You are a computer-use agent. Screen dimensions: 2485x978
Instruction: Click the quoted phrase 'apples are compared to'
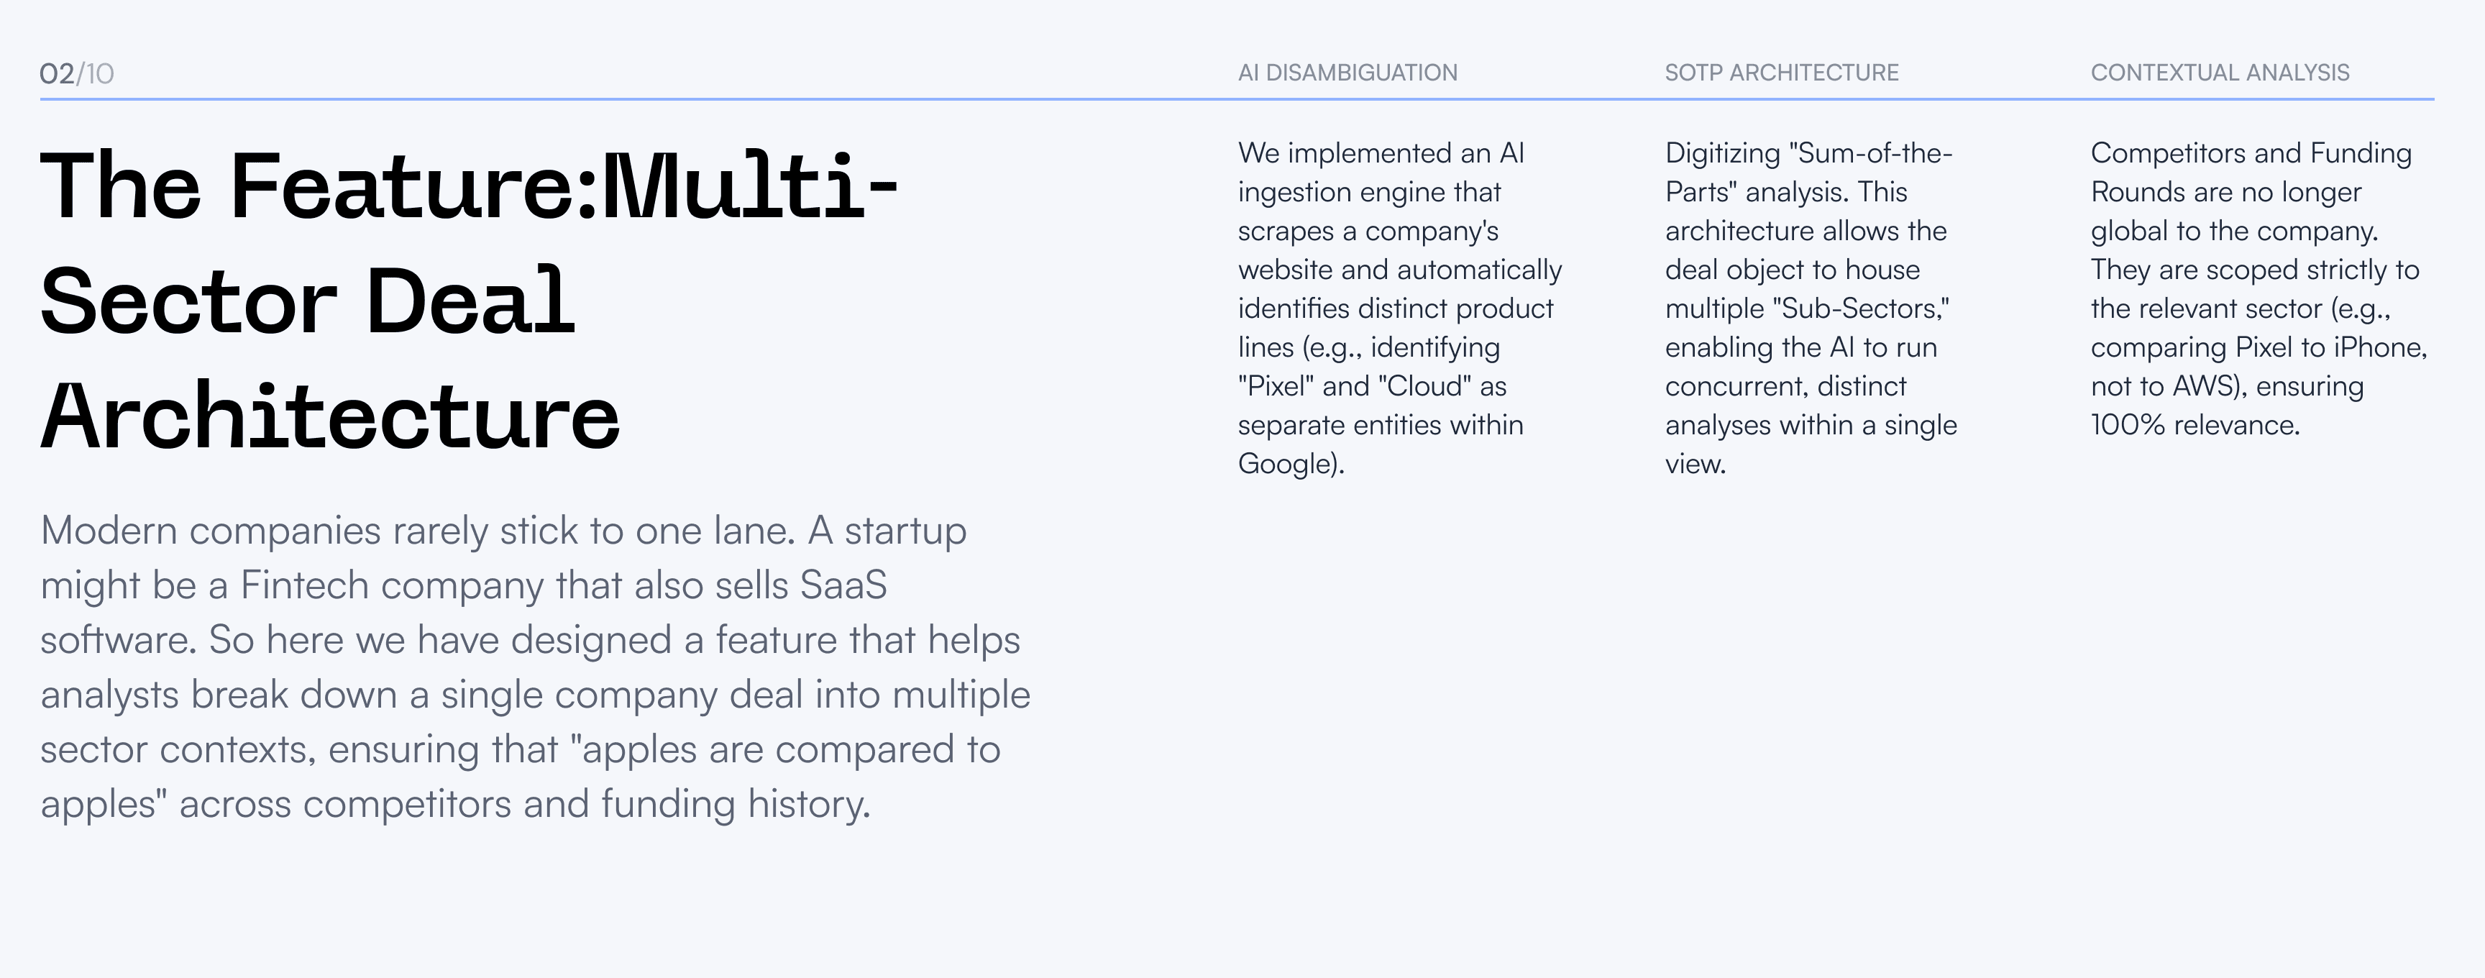(x=785, y=749)
